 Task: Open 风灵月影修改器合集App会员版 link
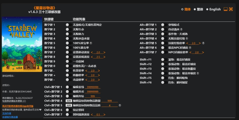[x=18, y=106]
